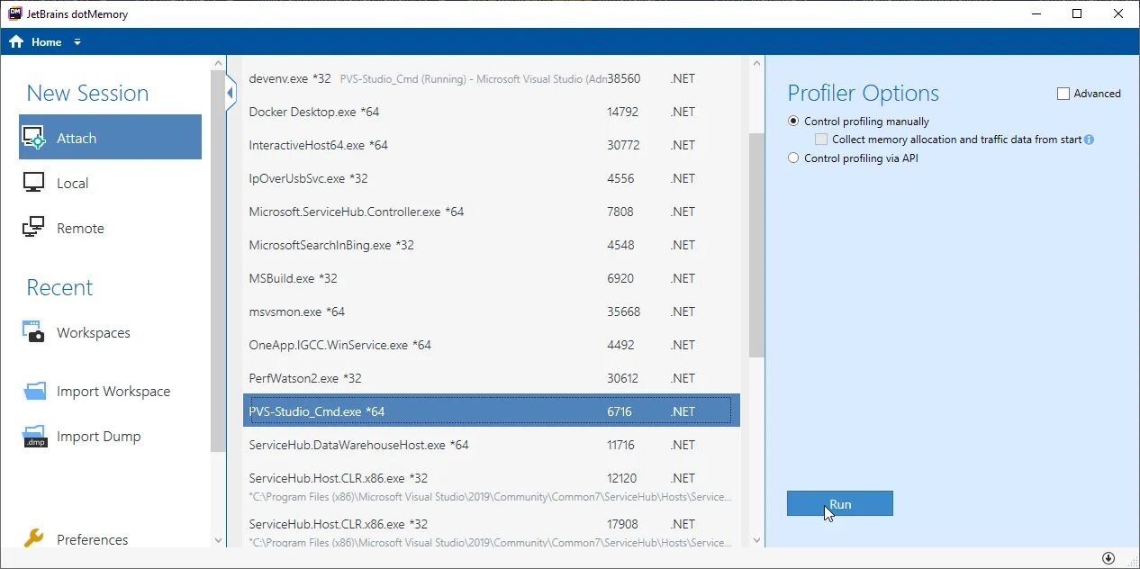Minimize the dotMemory window
The height and width of the screenshot is (569, 1140).
(1036, 14)
